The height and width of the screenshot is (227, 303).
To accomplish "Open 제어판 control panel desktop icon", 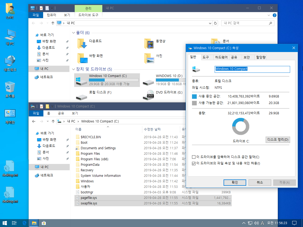I will tap(10, 116).
